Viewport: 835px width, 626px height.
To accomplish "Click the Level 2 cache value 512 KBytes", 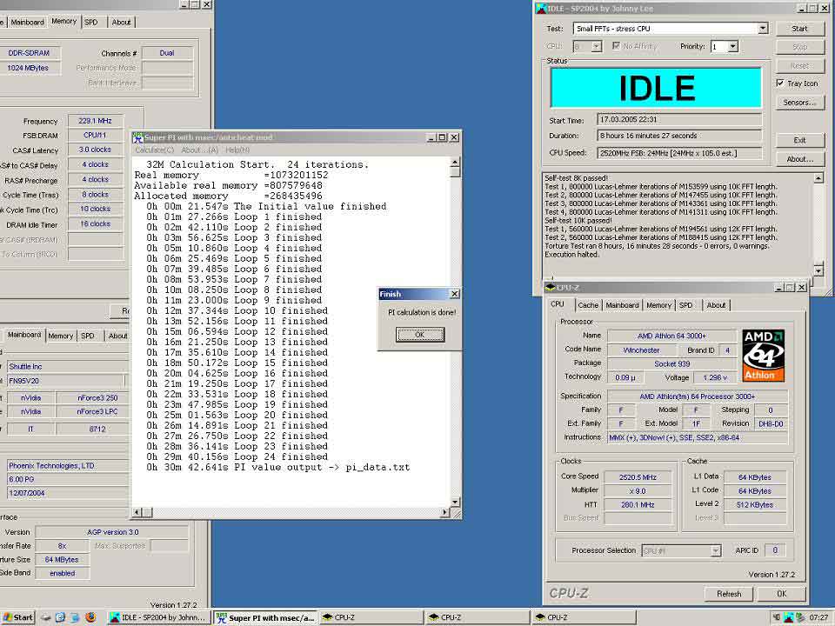I will [x=755, y=504].
